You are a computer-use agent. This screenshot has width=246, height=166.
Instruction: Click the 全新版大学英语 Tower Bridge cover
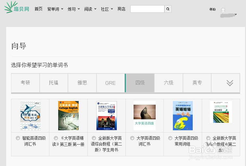[x=107, y=116]
